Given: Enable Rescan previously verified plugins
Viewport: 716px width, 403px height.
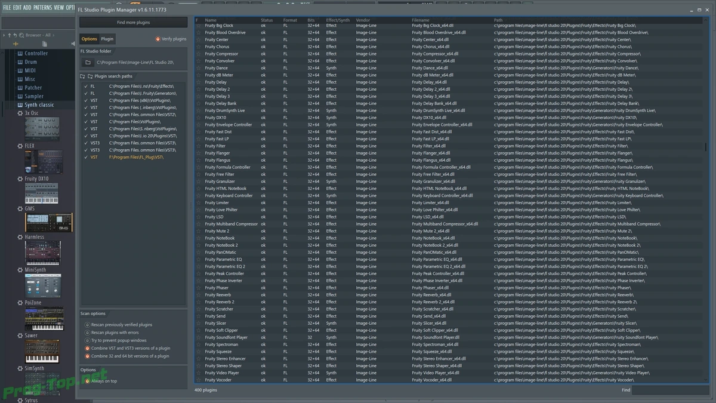Looking at the screenshot, I should click(87, 325).
